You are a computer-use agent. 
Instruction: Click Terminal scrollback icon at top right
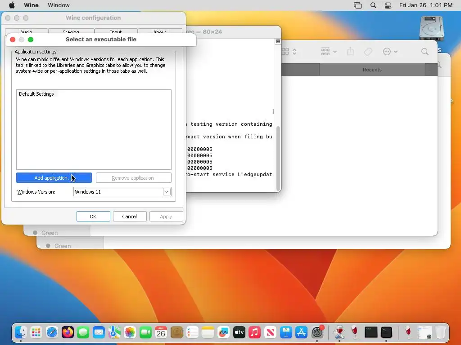point(278,41)
